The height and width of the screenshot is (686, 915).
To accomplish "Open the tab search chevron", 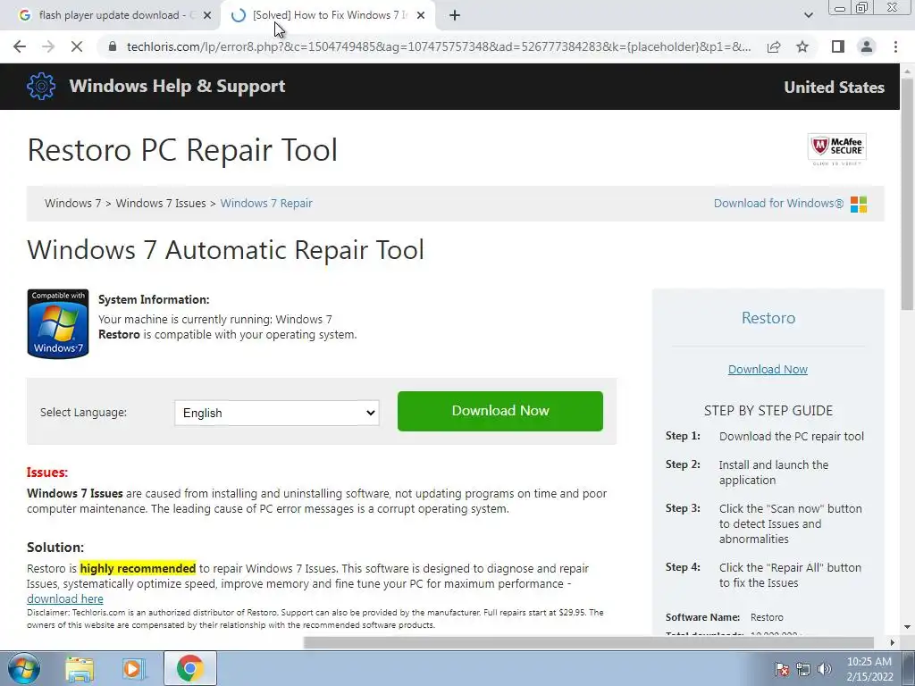I will click(808, 16).
